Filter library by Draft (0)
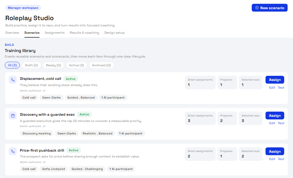This screenshot has width=293, height=178. (x=31, y=65)
